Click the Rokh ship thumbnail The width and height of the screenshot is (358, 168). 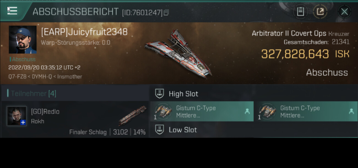[x=132, y=116]
